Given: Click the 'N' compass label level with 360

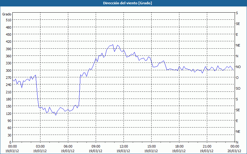Looking at the screenshot, I should [x=237, y=56].
